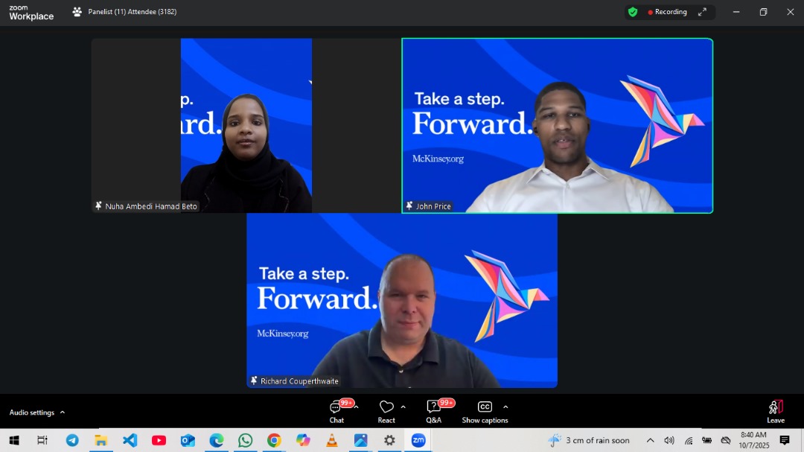Click the Richard Couperthwaite name label
The height and width of the screenshot is (452, 804).
(x=299, y=381)
